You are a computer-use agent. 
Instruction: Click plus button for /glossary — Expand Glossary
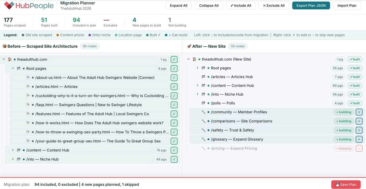[x=359, y=139]
